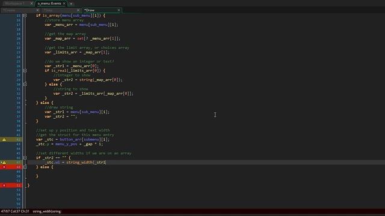The height and width of the screenshot is (216, 385).
Task: Collapse the code fold at line 27
Action: (25, 71)
